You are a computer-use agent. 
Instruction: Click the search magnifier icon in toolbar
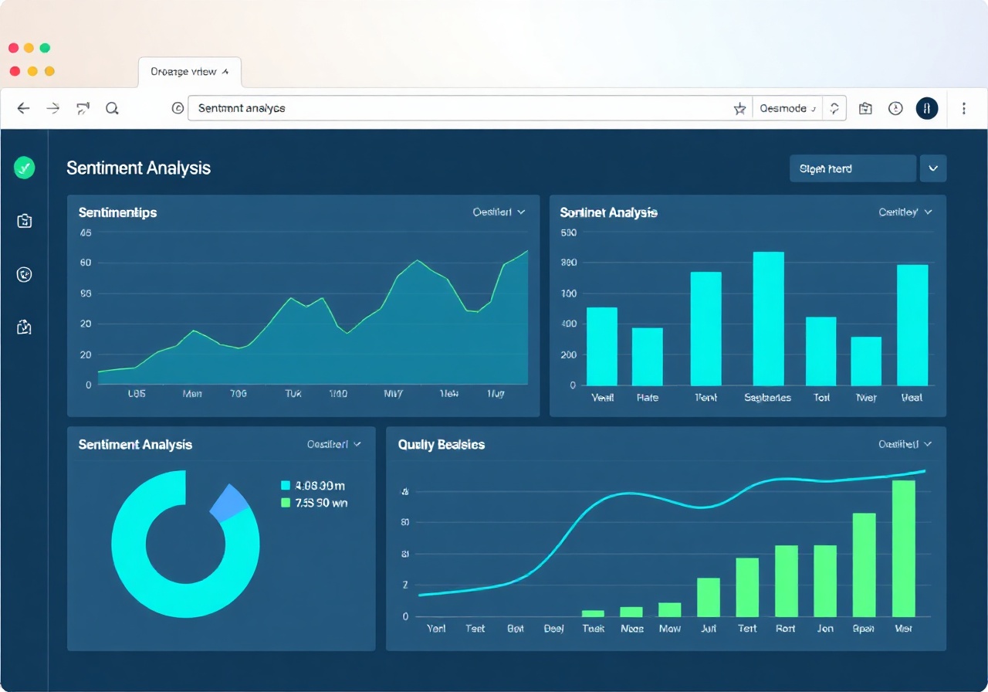click(112, 109)
